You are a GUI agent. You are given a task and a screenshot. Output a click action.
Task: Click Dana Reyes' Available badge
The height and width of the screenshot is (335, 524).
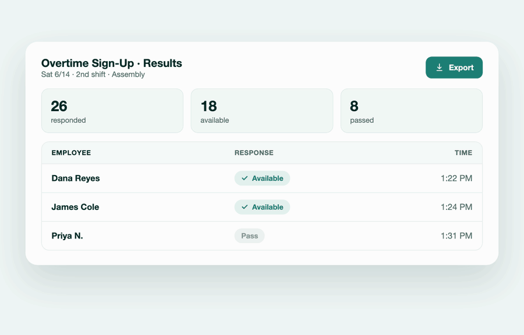pyautogui.click(x=262, y=178)
